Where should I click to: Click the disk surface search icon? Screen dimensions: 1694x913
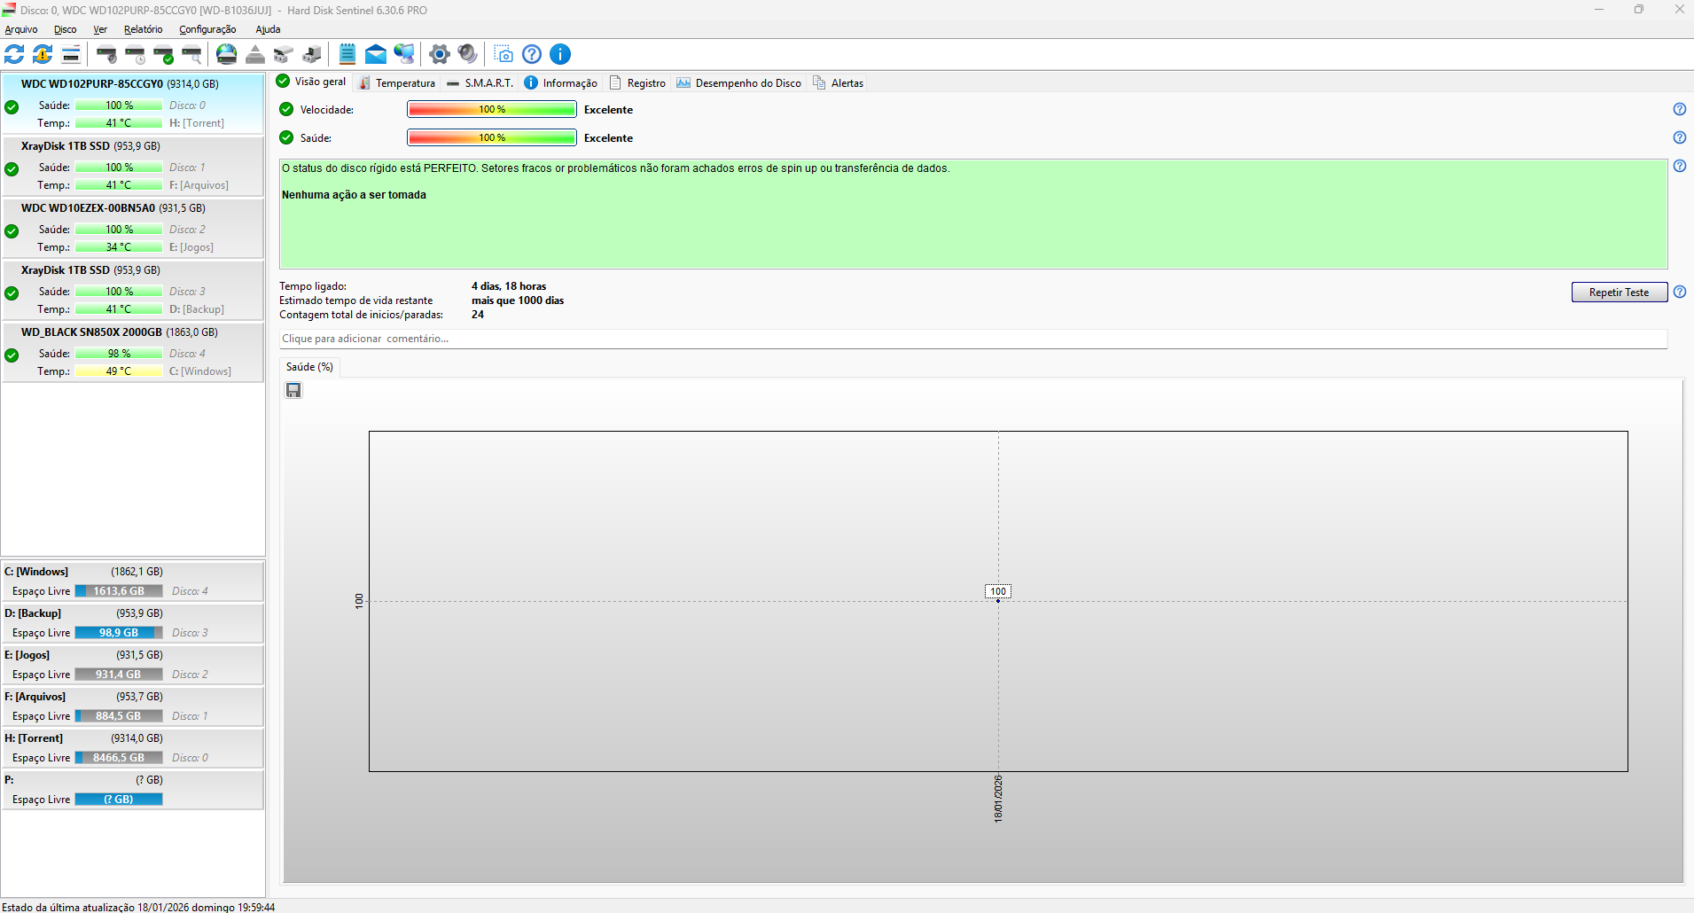(x=191, y=54)
